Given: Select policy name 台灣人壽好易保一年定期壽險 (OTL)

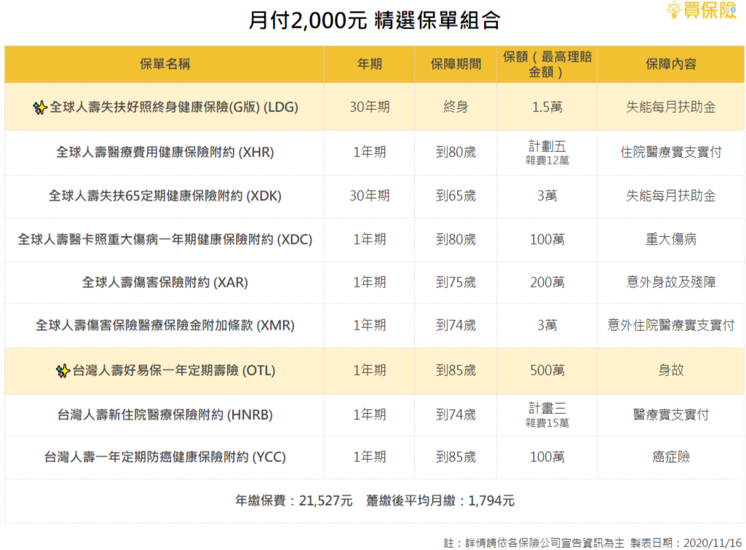Looking at the screenshot, I should pos(174,370).
